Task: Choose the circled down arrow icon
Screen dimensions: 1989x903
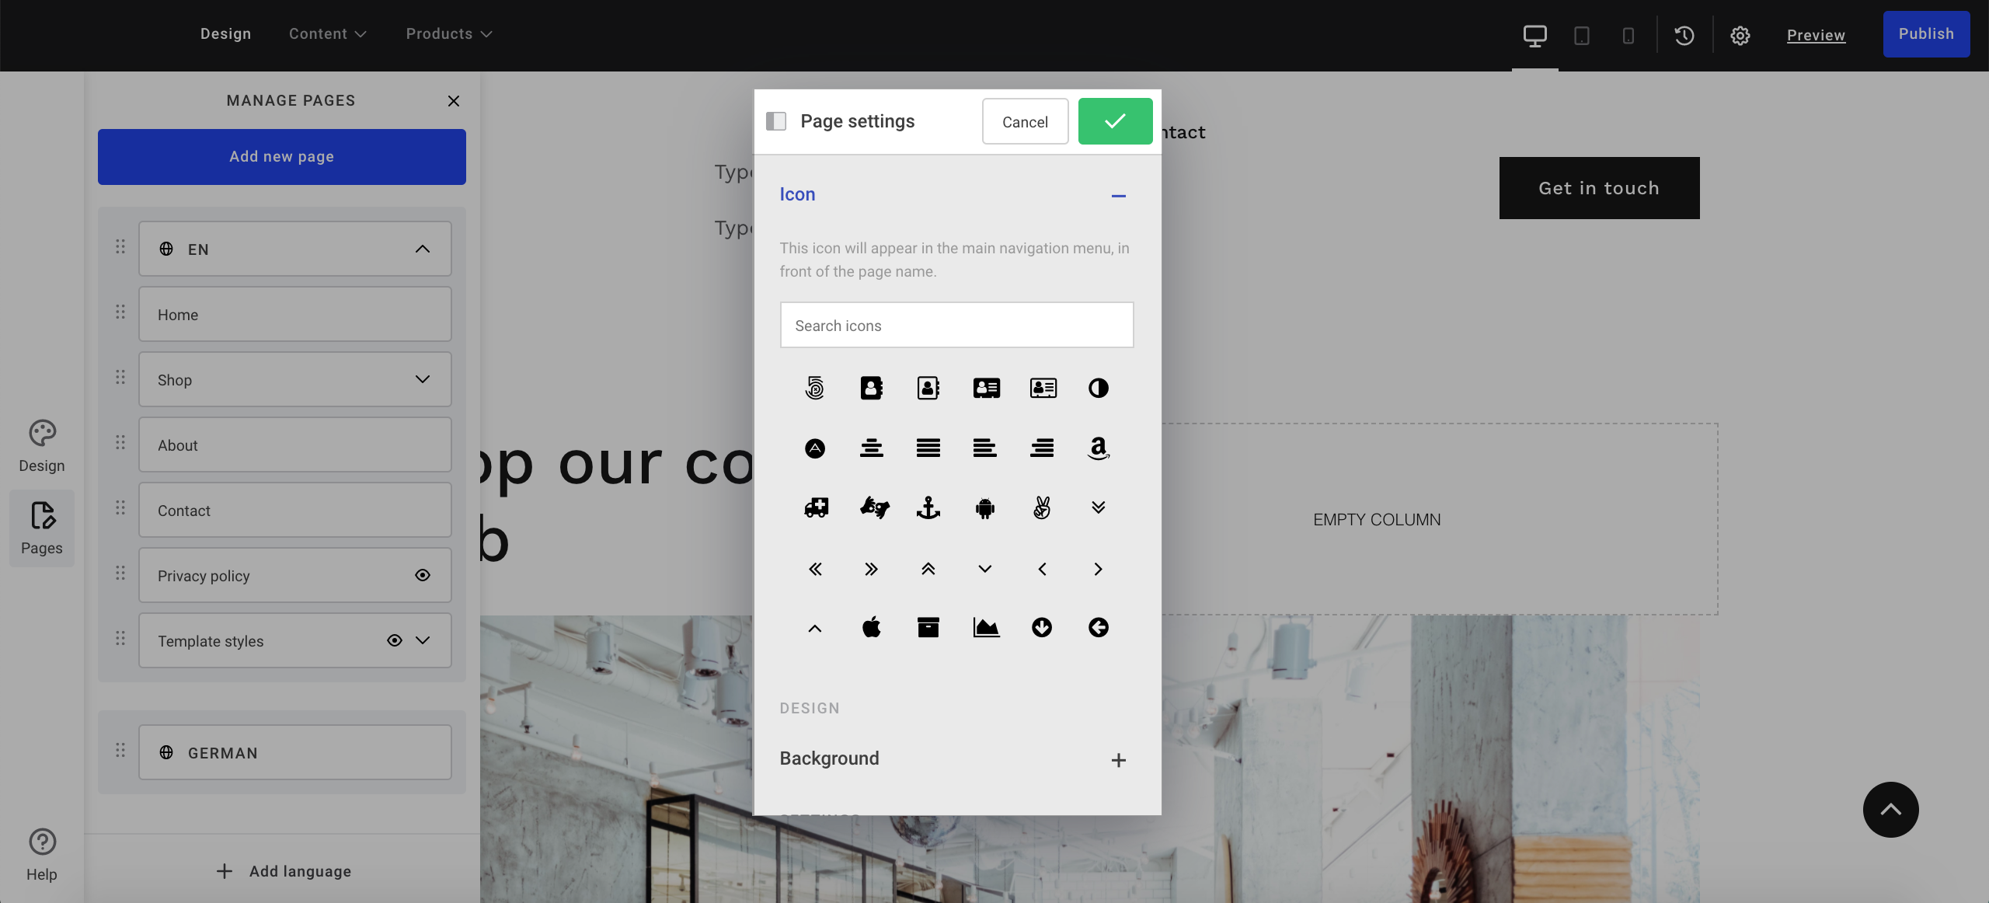Action: 1042,626
